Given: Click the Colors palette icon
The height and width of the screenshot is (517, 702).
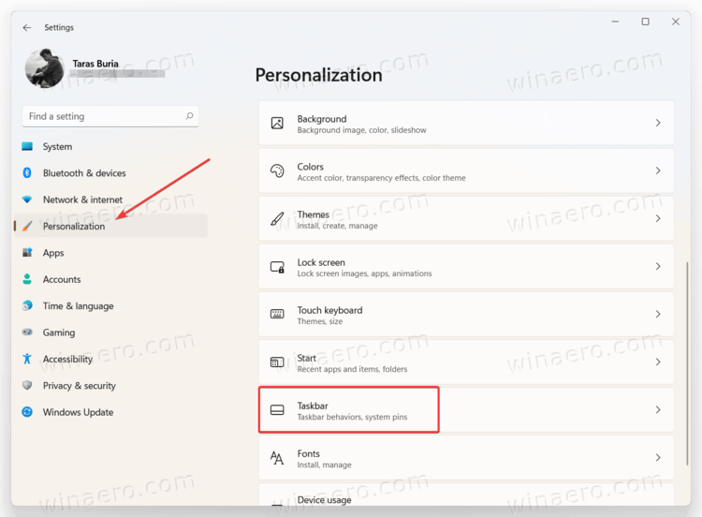Looking at the screenshot, I should pos(277,170).
